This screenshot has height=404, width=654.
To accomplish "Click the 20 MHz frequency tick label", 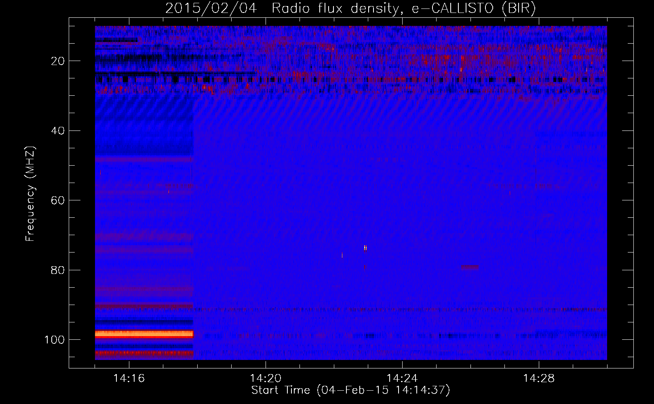I will click(x=58, y=61).
